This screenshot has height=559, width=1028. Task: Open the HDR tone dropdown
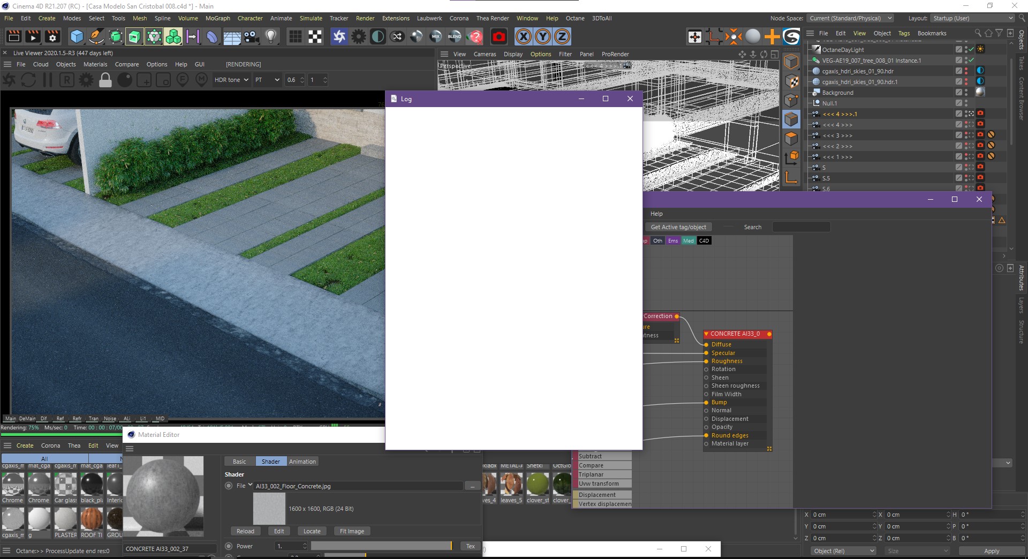231,80
